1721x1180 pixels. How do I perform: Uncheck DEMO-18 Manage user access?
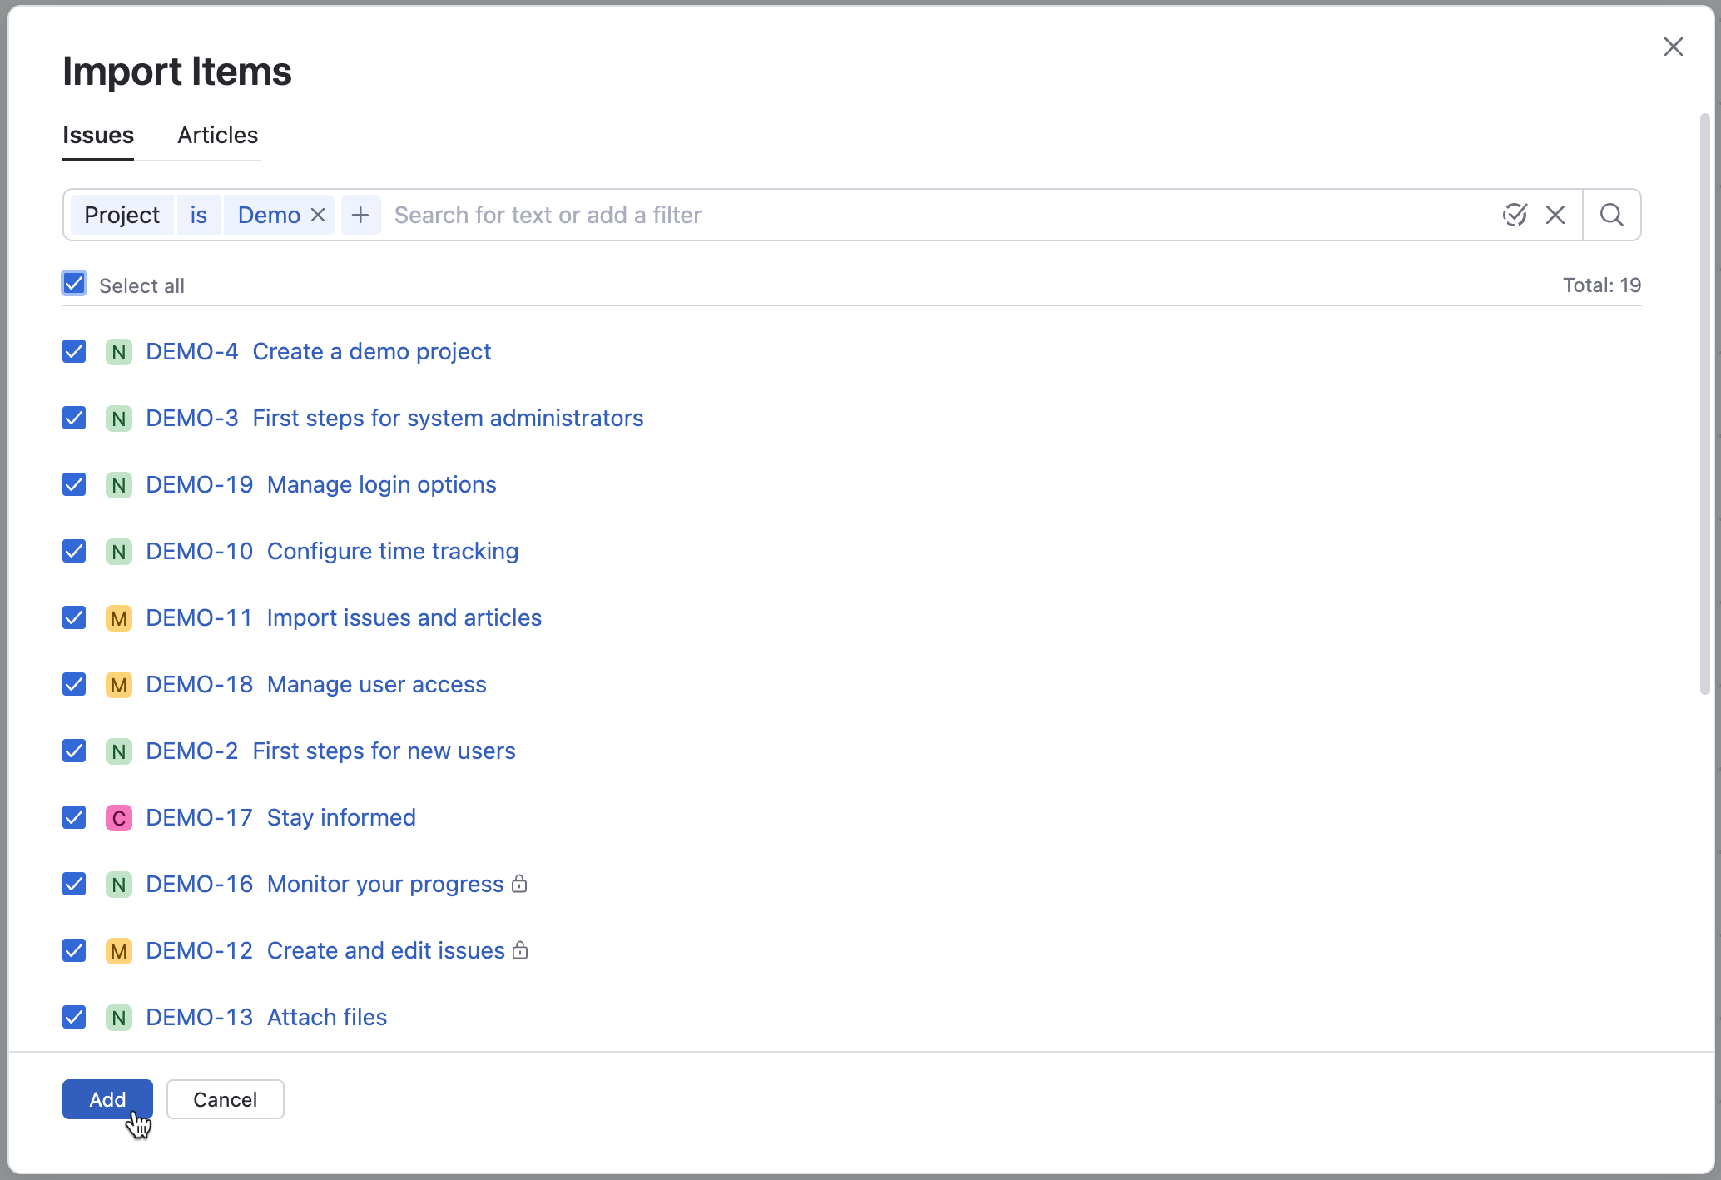(74, 684)
